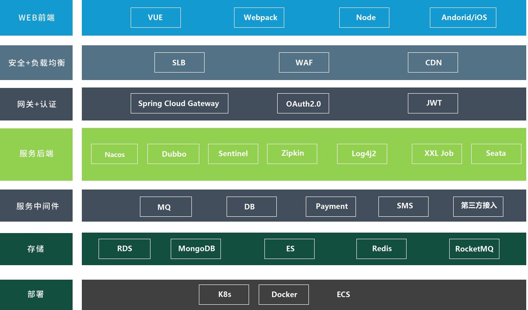
Task: Click the 部署 layer label
Action: click(x=36, y=294)
